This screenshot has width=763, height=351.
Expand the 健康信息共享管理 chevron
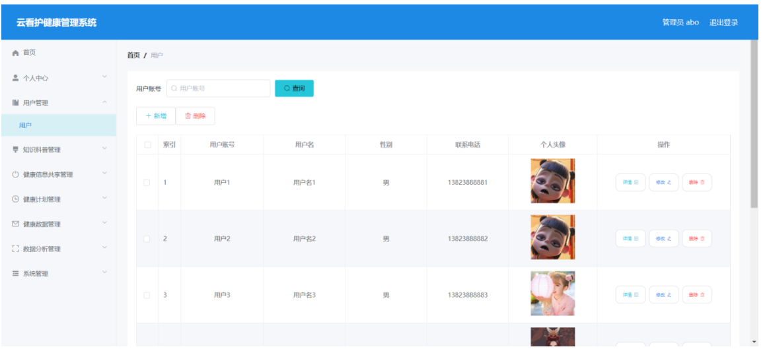(104, 173)
